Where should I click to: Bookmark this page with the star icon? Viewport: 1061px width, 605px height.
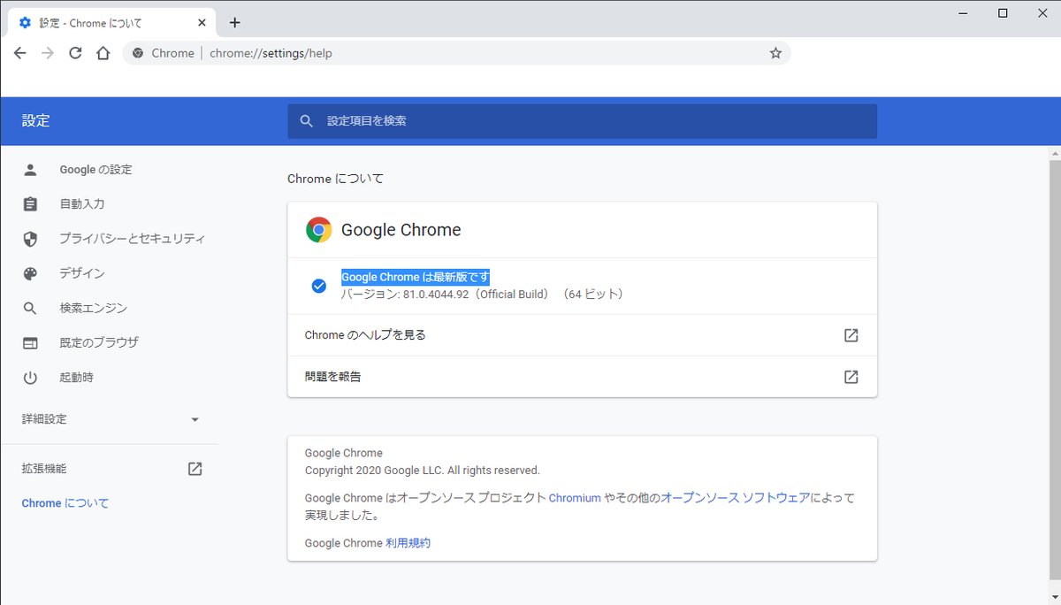(775, 53)
